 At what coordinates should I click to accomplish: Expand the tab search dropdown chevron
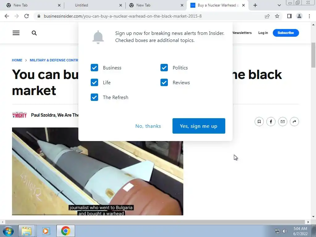click(x=279, y=5)
